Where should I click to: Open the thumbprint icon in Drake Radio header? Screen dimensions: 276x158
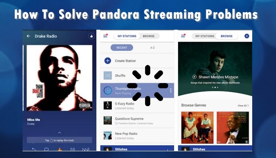click(x=91, y=36)
